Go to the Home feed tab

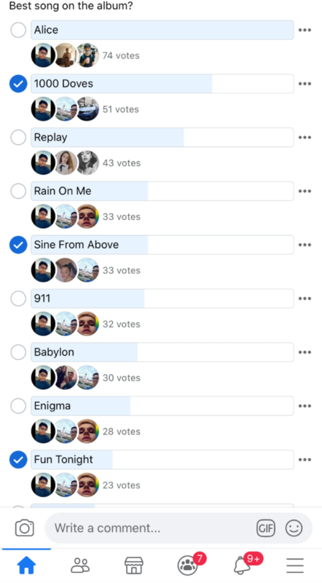coord(27,566)
